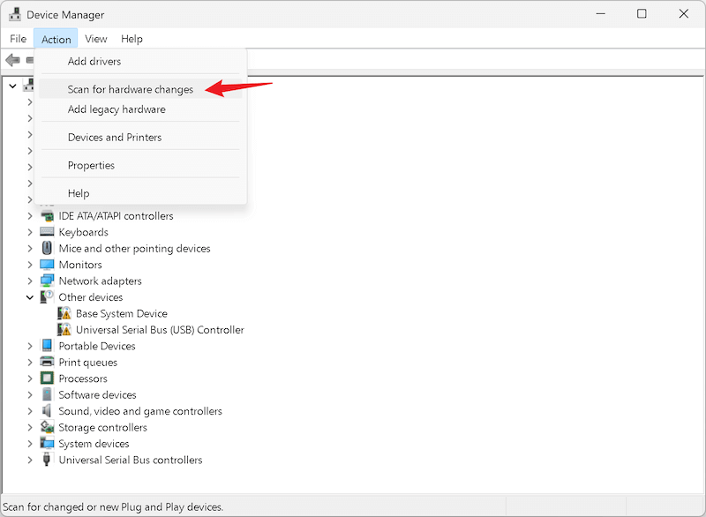Open the File menu

(x=18, y=39)
